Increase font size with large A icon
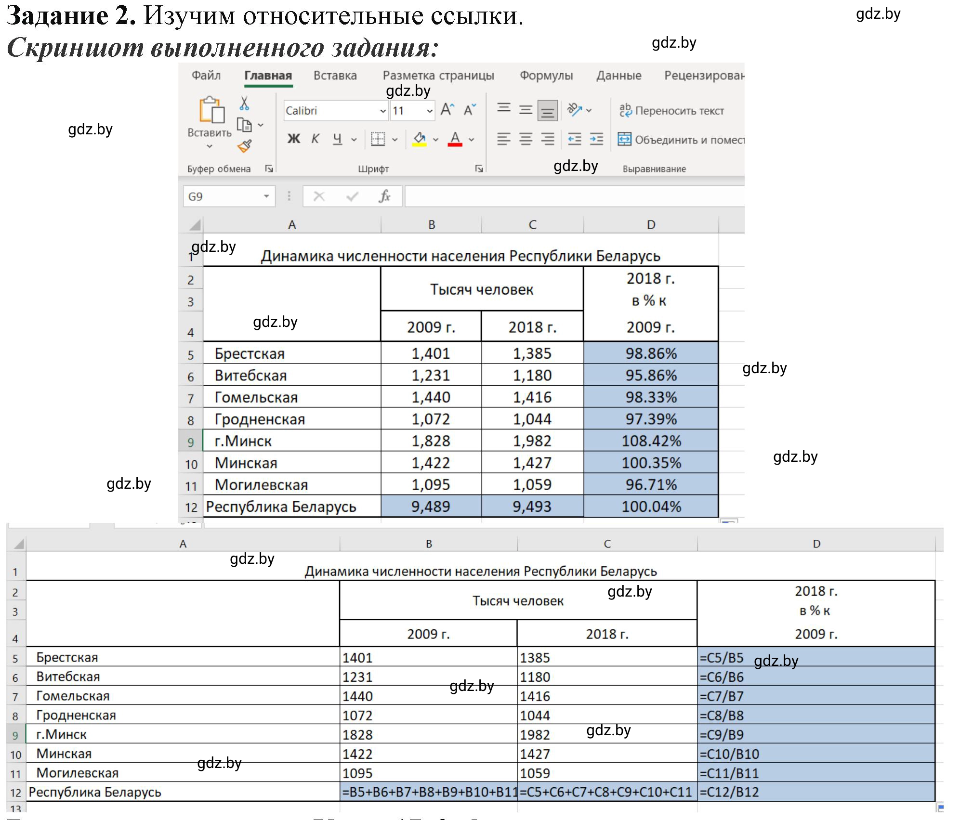The height and width of the screenshot is (820, 960). point(447,110)
